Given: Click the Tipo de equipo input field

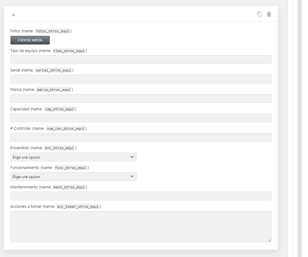Looking at the screenshot, I should [141, 59].
